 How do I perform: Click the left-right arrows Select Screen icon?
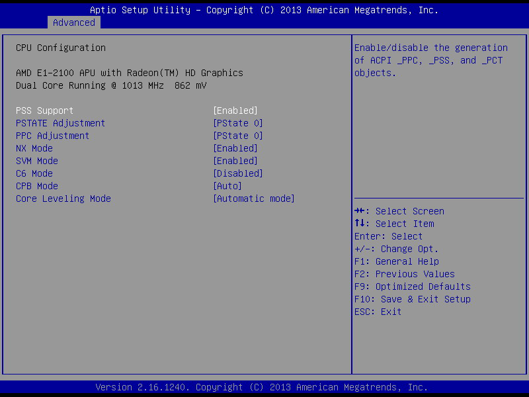tap(360, 211)
